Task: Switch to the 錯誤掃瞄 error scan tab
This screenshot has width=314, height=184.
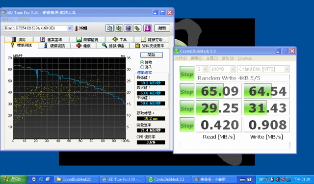Action: (113, 46)
